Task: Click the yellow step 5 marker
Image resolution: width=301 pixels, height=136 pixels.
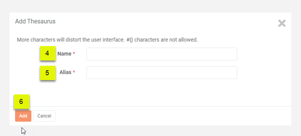Action: (x=47, y=73)
